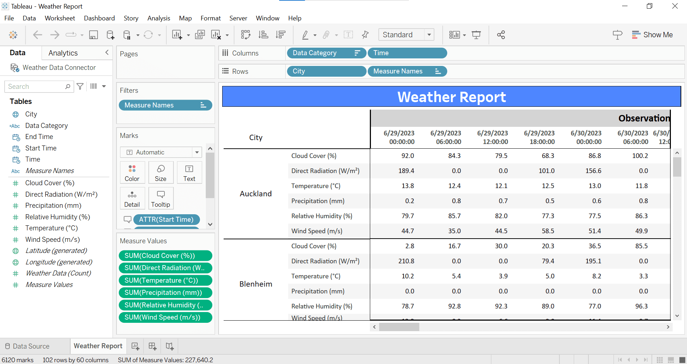
Task: Open the Color marks card
Action: (132, 172)
